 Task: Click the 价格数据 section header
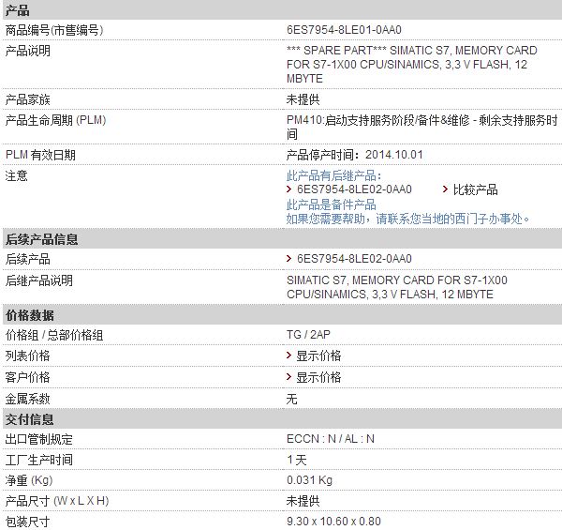283,315
